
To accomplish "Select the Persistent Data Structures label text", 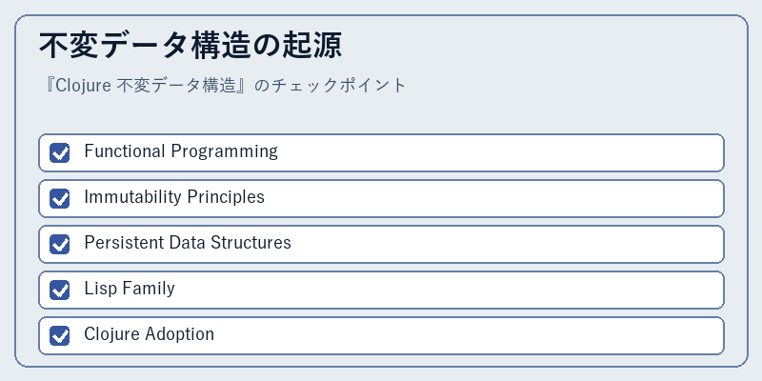I will click(188, 243).
